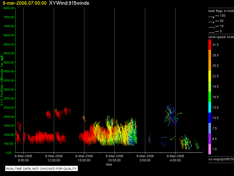
Task: Click the 'time' x-axis label
Action: [x=109, y=164]
